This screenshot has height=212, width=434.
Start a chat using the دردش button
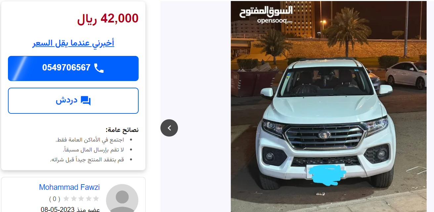(73, 101)
